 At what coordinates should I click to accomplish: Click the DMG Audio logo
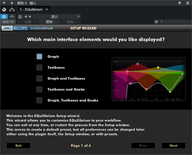[15, 28]
